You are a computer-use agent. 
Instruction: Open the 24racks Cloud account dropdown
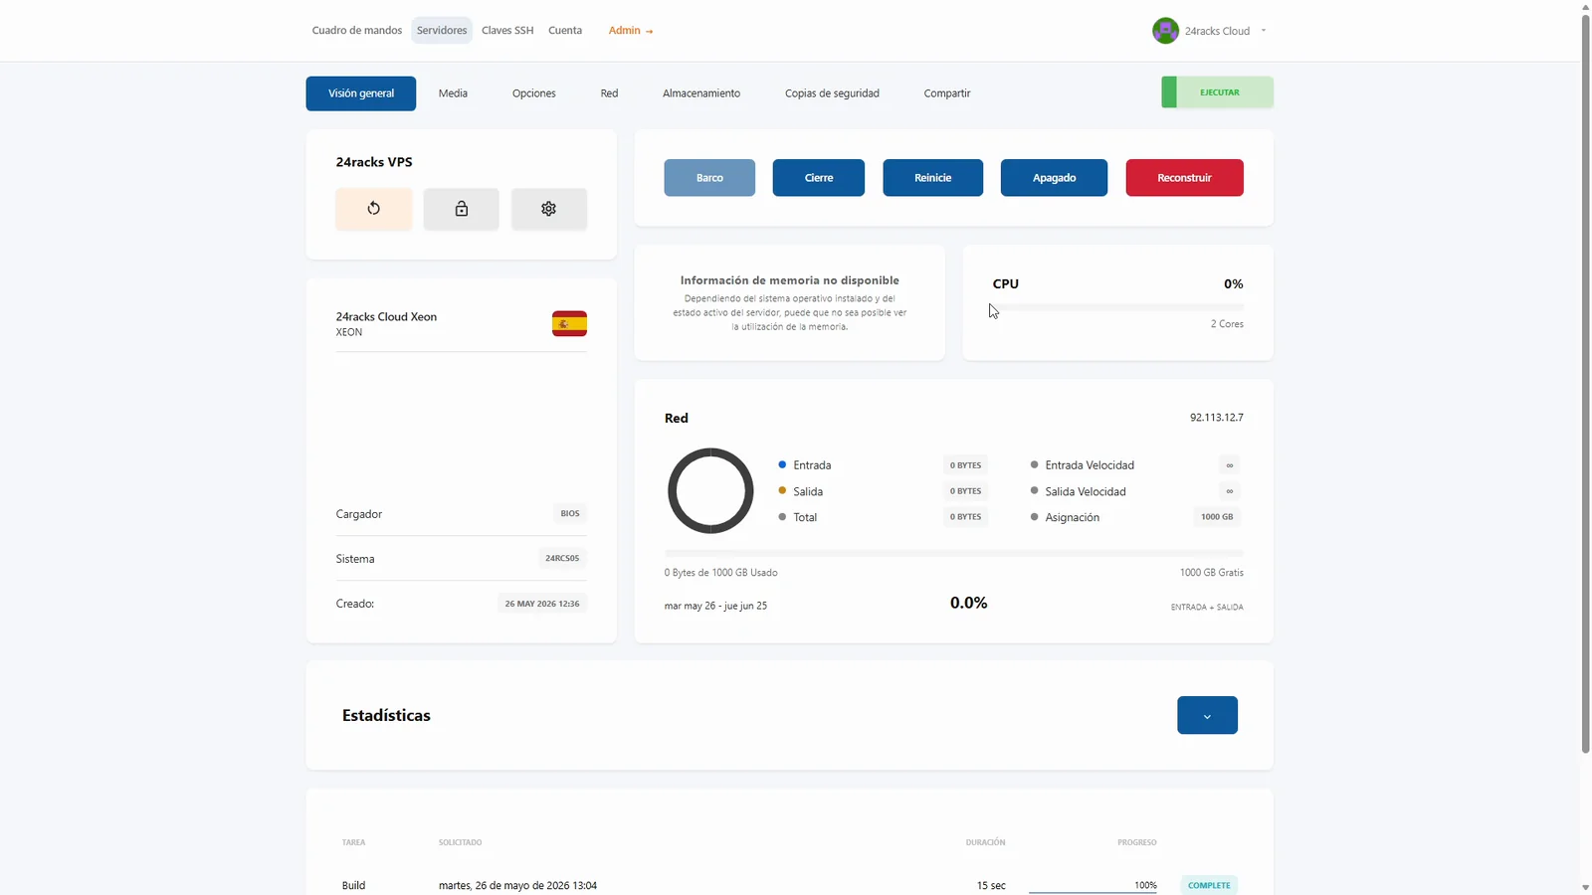[x=1210, y=31]
